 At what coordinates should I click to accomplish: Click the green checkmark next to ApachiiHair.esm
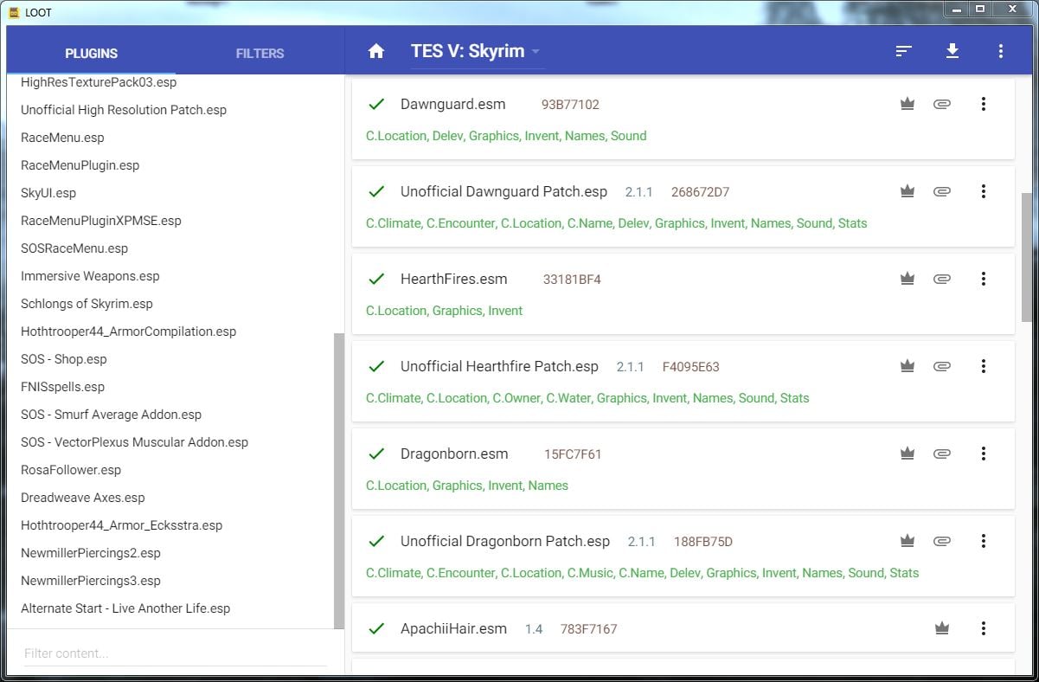coord(376,628)
